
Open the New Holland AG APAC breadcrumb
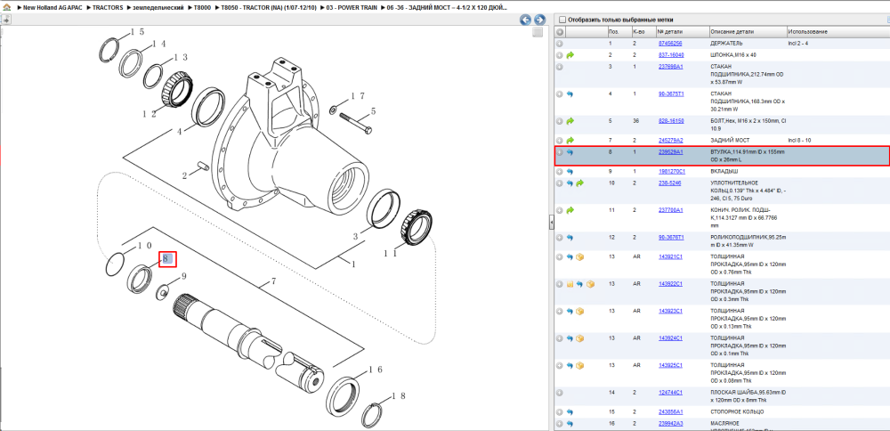point(54,7)
